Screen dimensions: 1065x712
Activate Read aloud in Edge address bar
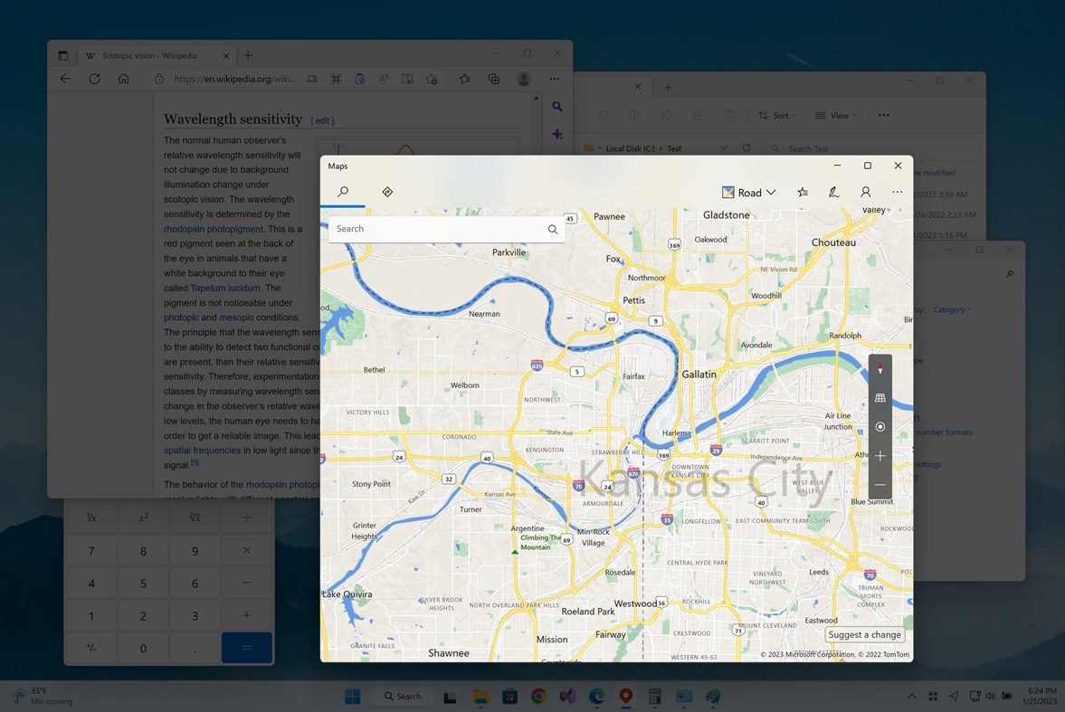point(384,79)
